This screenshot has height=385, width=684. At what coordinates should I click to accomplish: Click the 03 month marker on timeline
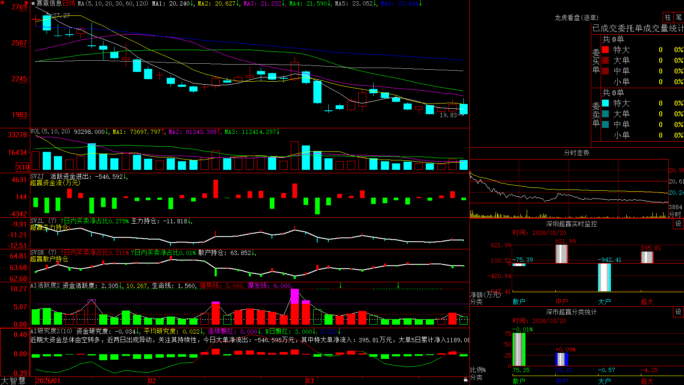(310, 381)
